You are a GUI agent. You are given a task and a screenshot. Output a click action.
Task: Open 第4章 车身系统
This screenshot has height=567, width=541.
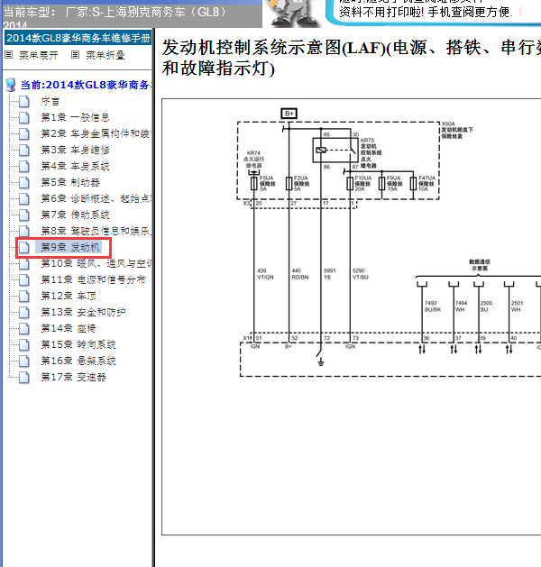point(75,167)
